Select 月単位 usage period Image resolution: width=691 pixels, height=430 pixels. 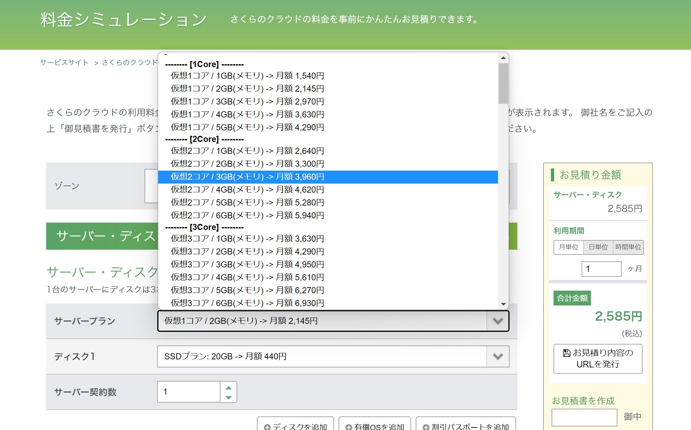pyautogui.click(x=569, y=247)
